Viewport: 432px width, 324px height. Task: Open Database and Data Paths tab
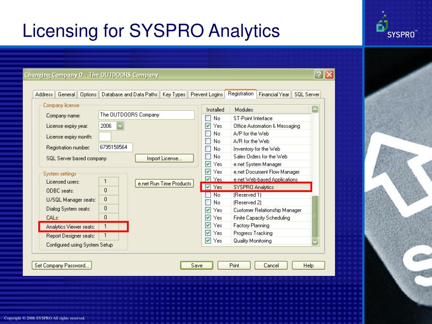coord(130,94)
